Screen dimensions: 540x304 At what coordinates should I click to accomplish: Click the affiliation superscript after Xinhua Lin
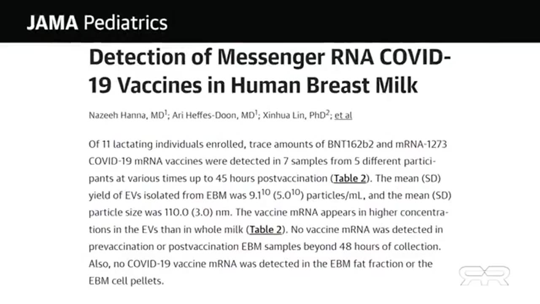[327, 113]
